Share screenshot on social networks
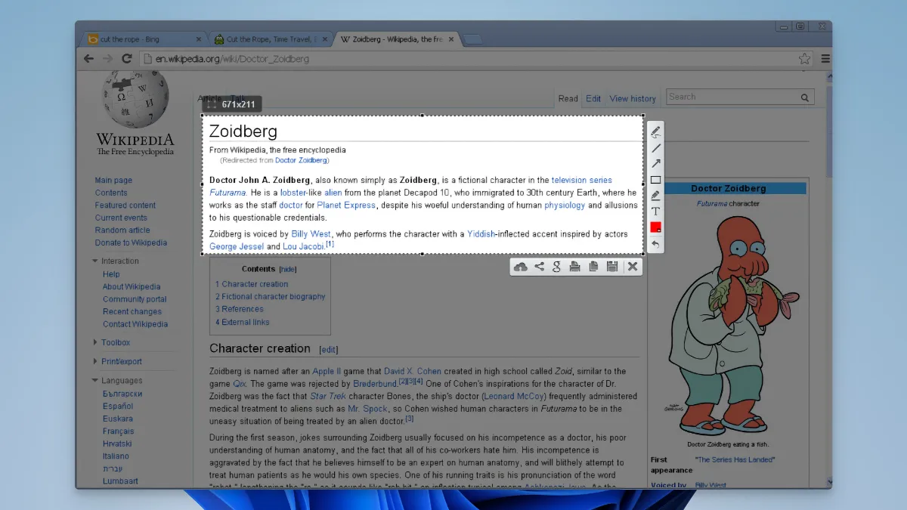907x510 pixels. point(539,267)
